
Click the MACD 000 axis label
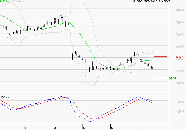(x=181, y=102)
